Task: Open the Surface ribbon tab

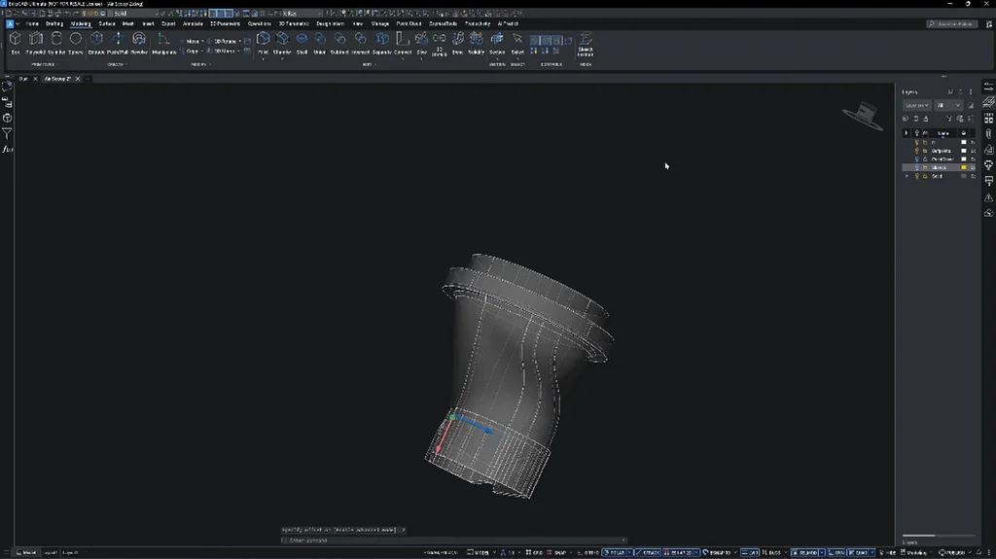Action: [106, 24]
